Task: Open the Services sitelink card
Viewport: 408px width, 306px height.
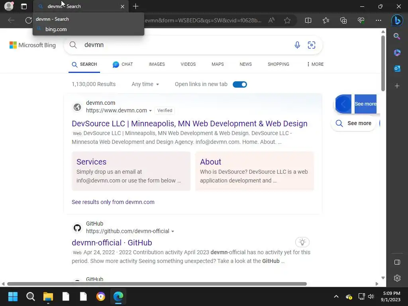Action: pos(131,171)
